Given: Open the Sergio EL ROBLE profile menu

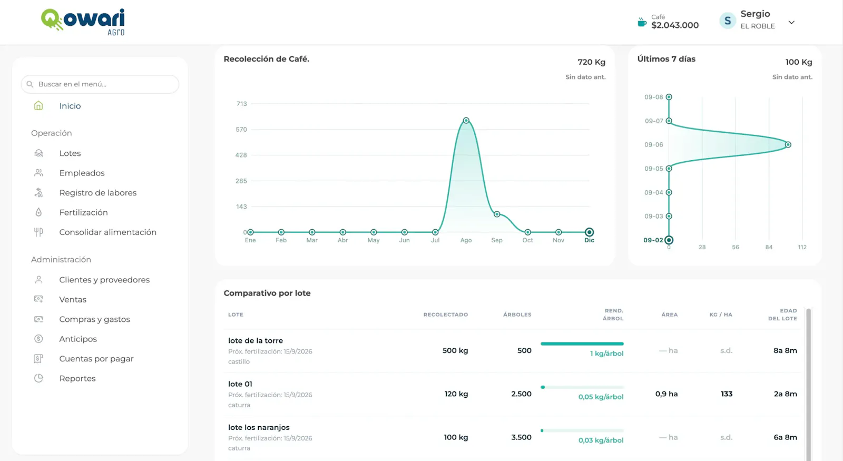Looking at the screenshot, I should [x=757, y=21].
